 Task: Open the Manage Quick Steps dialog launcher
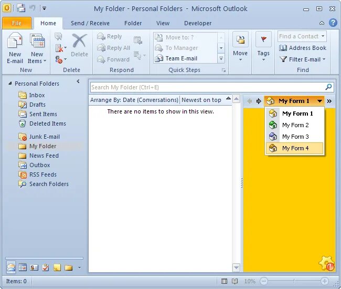pyautogui.click(x=223, y=70)
